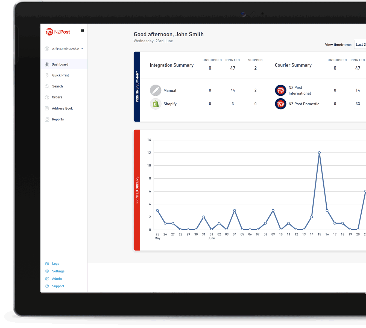
Task: Click the Support question mark icon
Action: [47, 286]
